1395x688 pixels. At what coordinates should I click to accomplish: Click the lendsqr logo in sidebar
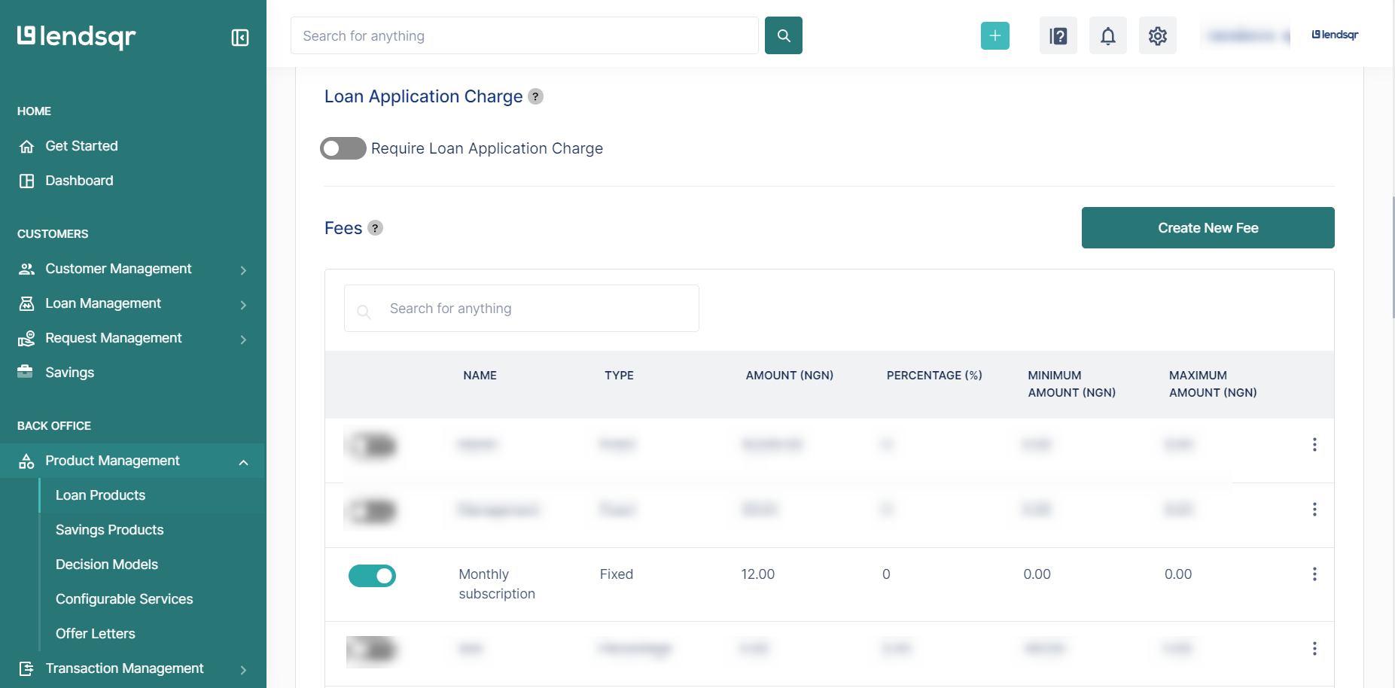pyautogui.click(x=76, y=36)
